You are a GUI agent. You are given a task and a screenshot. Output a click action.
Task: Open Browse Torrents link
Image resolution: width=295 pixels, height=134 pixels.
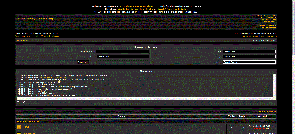(x=266, y=26)
